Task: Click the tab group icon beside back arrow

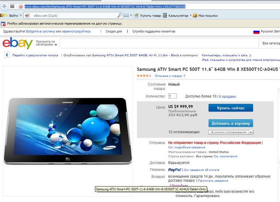Action: click(x=12, y=7)
